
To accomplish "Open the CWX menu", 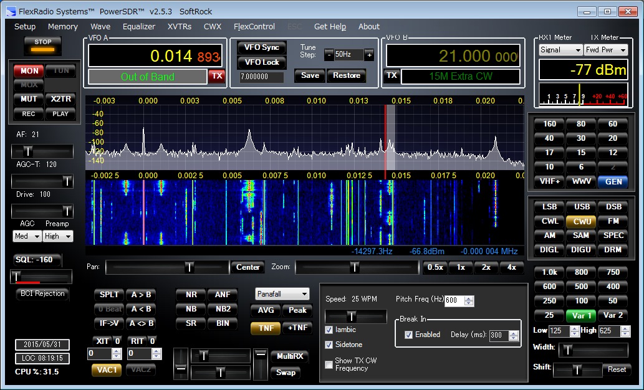I will [213, 27].
